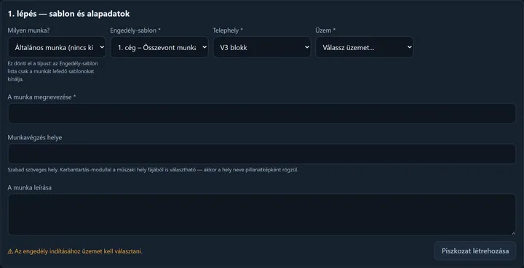
Task: Click the textarea resize handle corner
Action: (x=513, y=232)
